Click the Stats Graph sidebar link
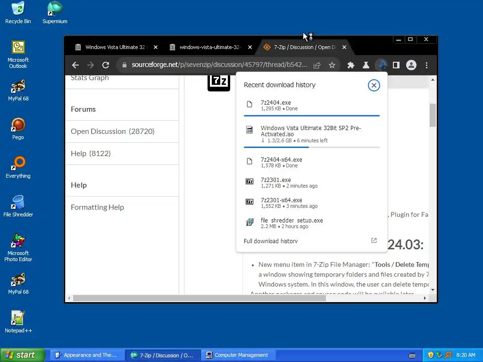Viewport: 483px width, 362px height. coord(90,78)
